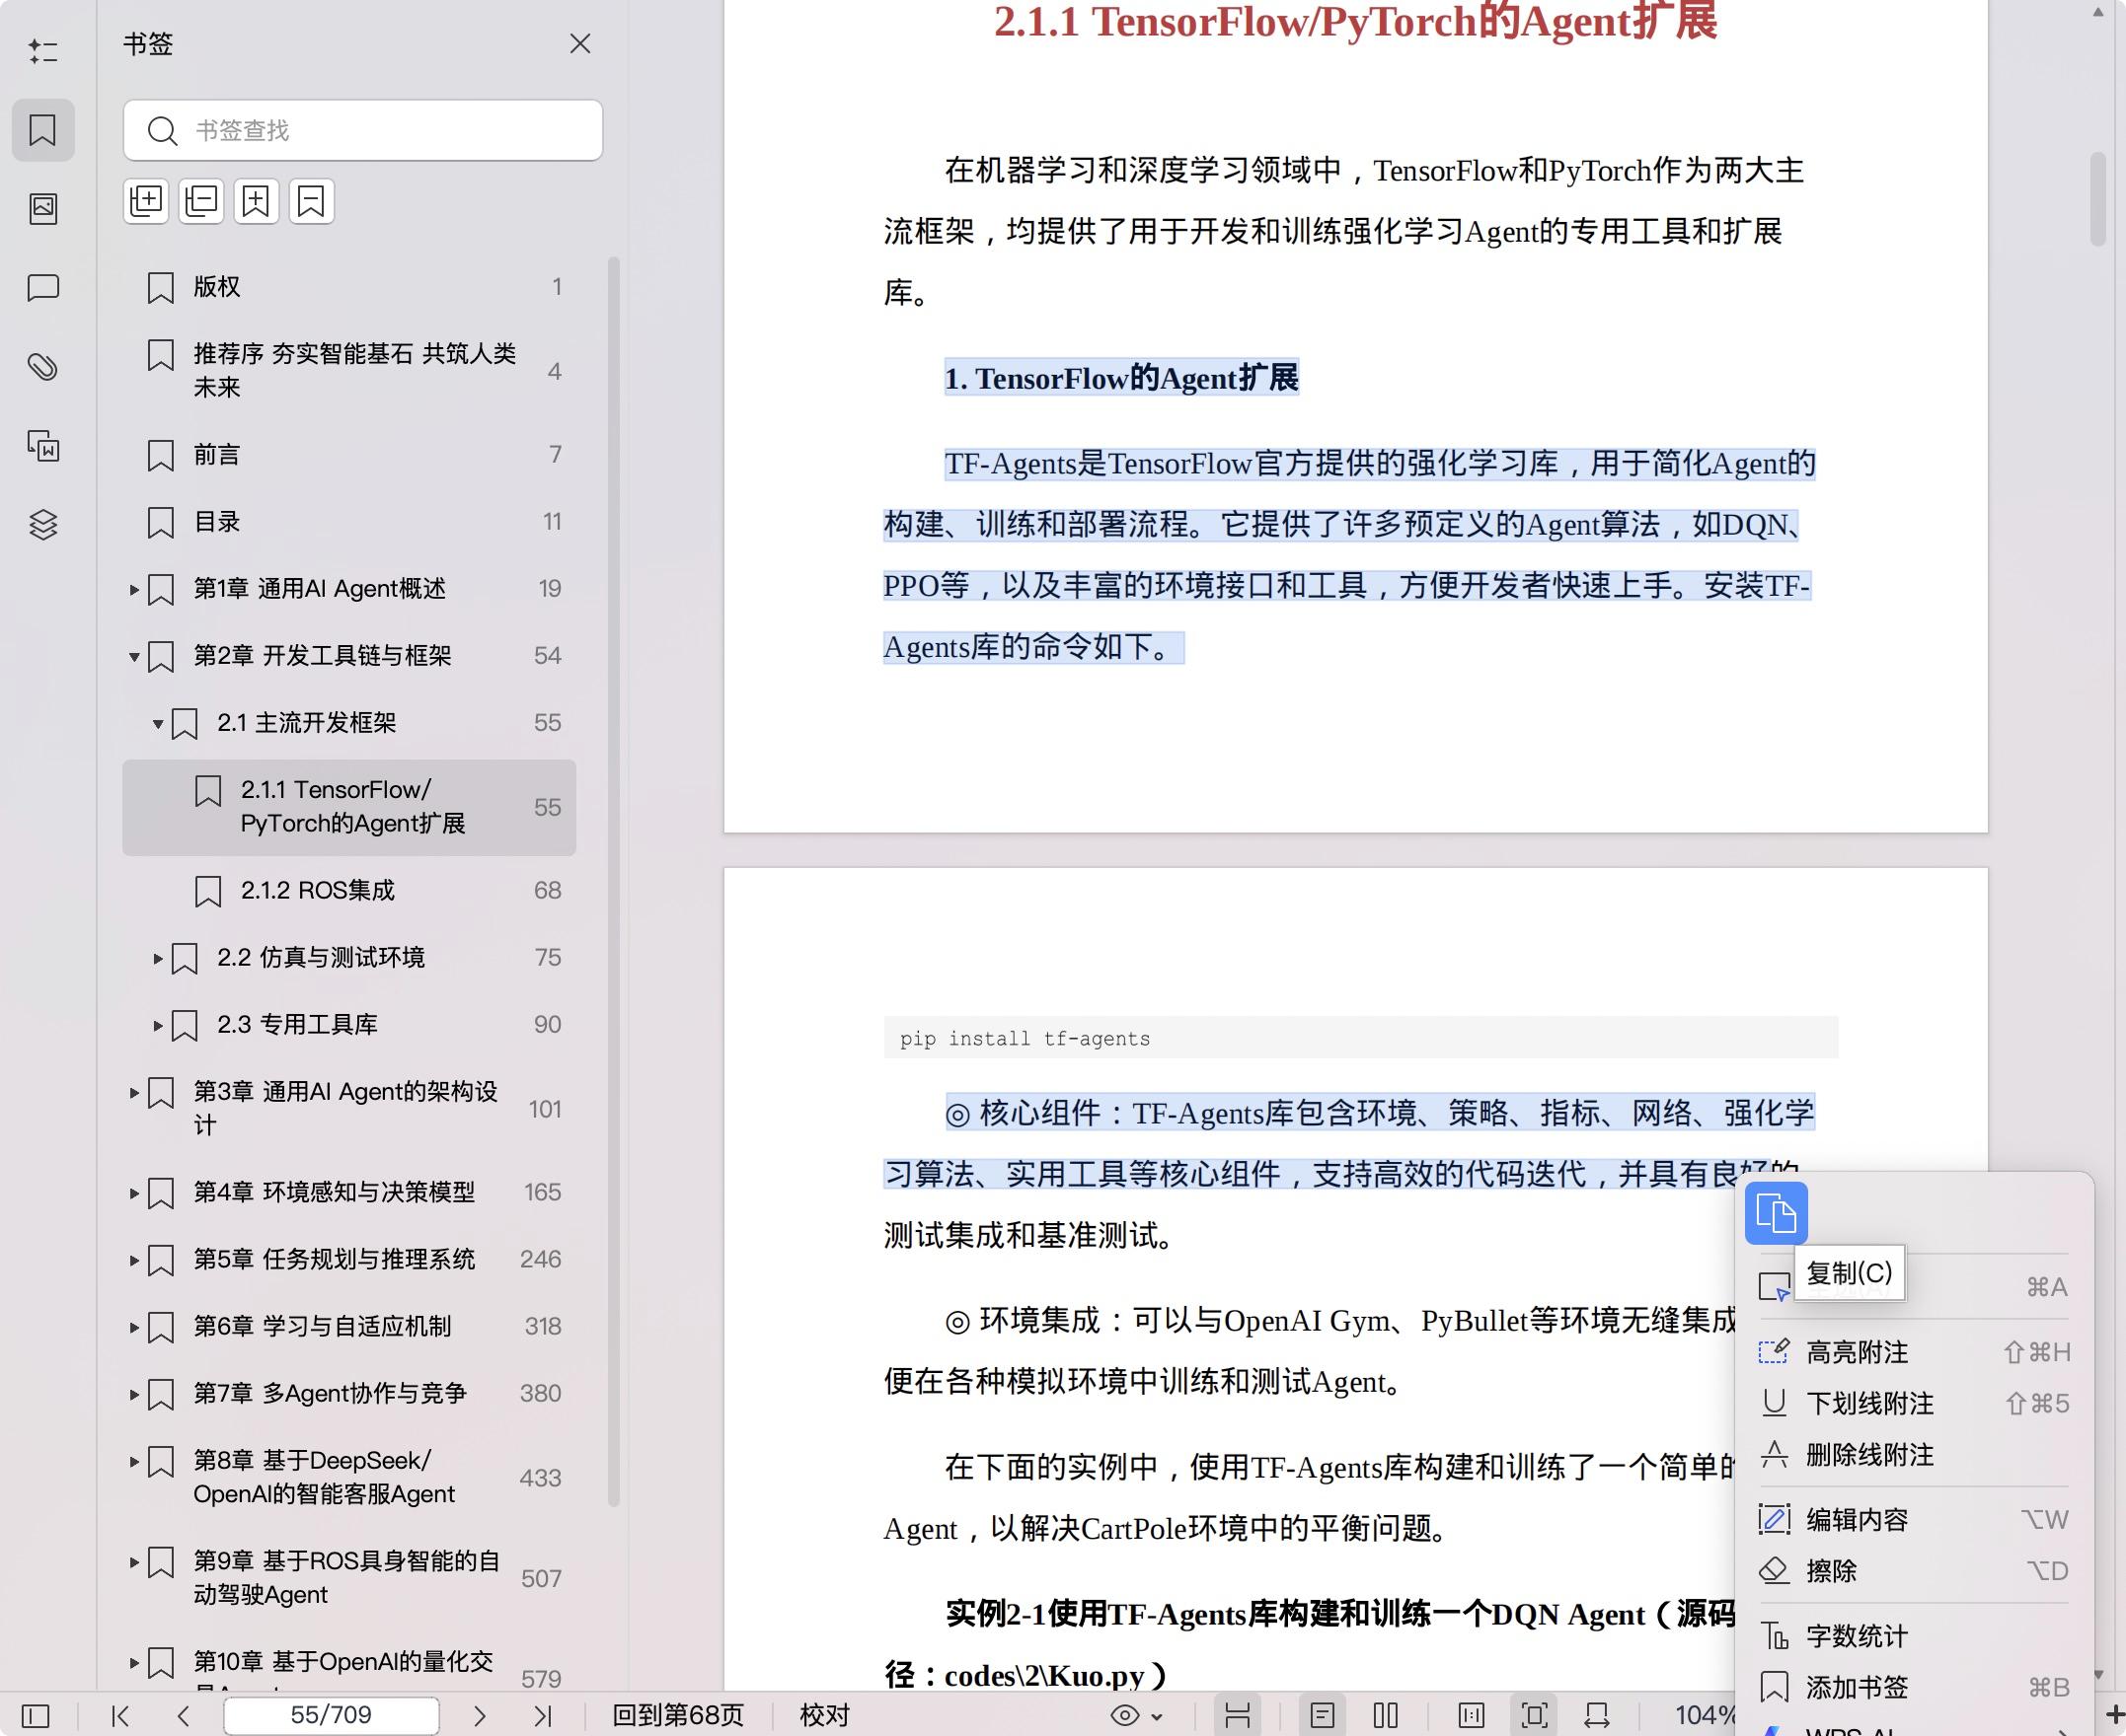This screenshot has height=1736, width=2126.
Task: Expand the 第6章 学习与自适应机制 bookmark
Action: click(134, 1328)
